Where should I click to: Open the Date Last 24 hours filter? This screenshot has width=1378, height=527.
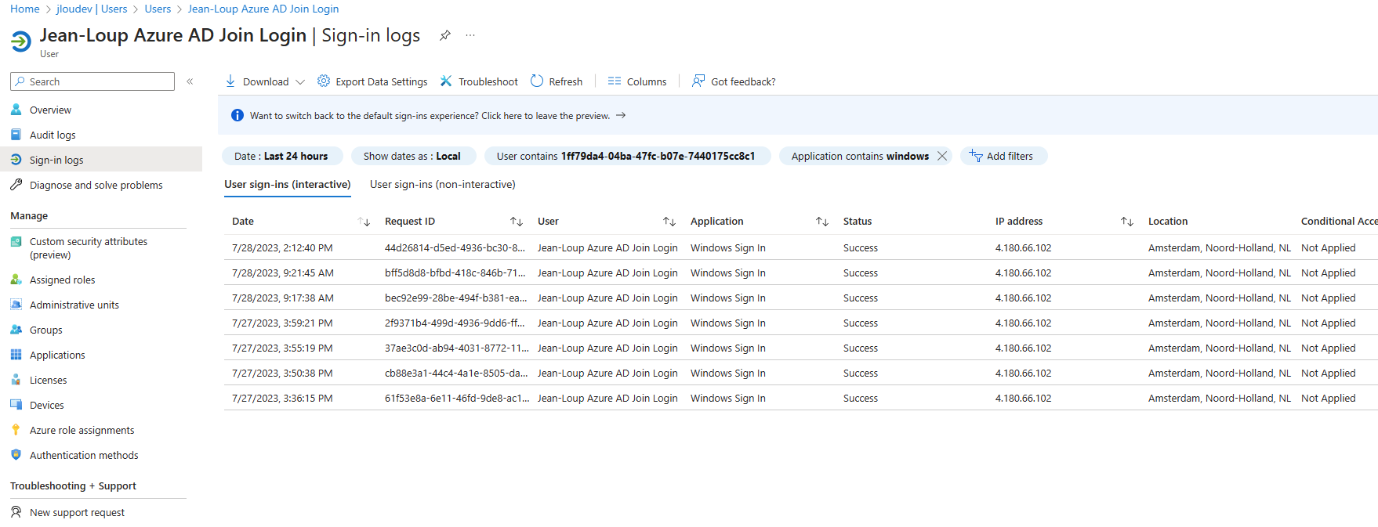click(281, 156)
